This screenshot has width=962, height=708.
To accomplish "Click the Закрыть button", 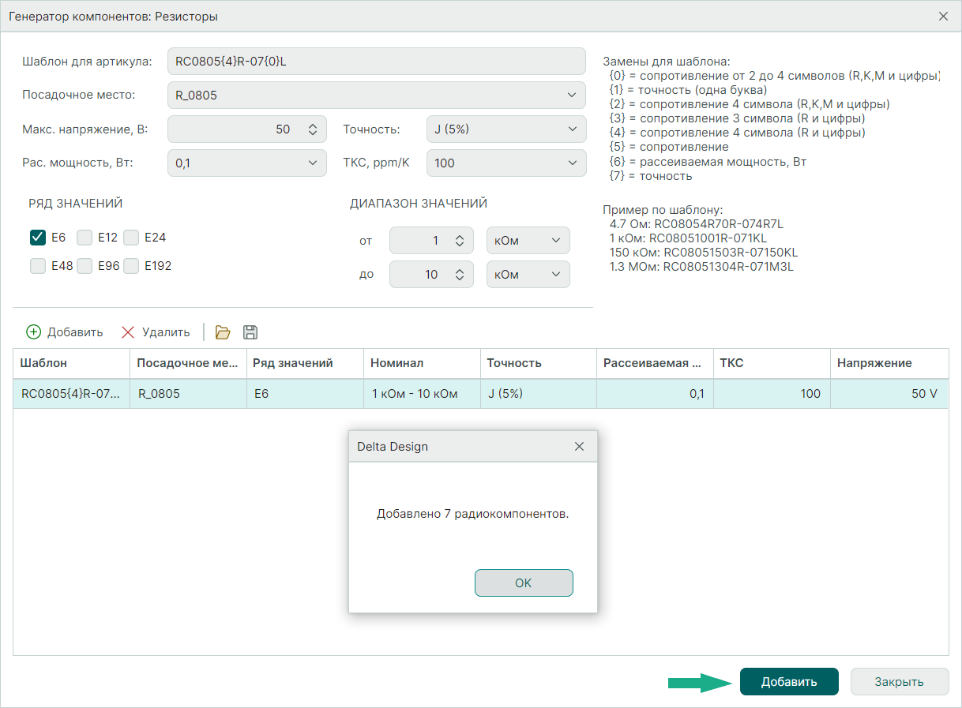I will [899, 682].
